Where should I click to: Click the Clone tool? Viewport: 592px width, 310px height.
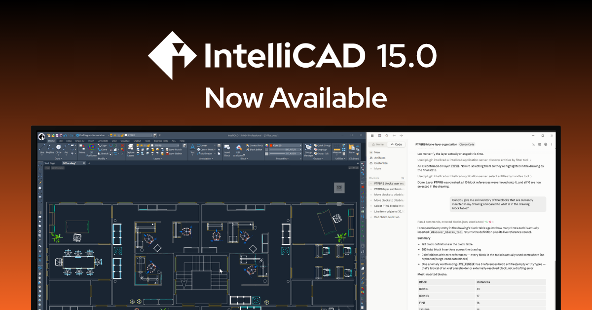pos(102,150)
